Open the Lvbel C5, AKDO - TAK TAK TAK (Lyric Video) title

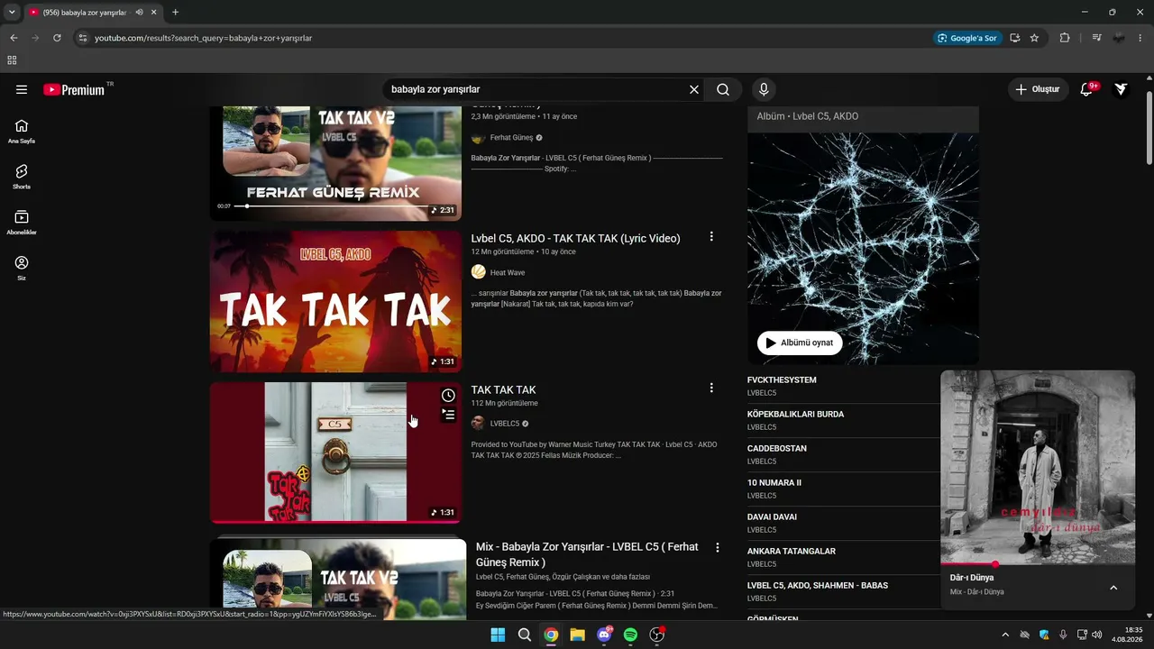pyautogui.click(x=575, y=239)
